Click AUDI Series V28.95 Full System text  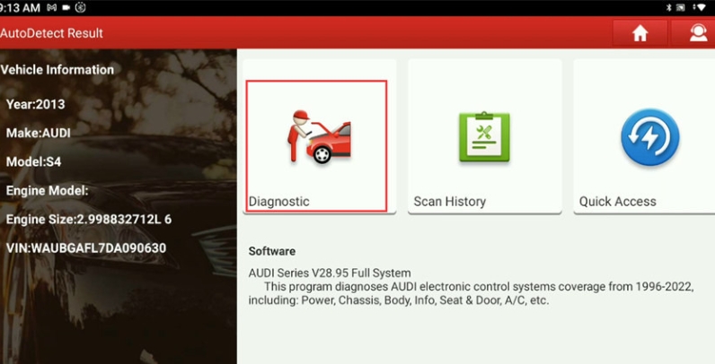point(330,273)
